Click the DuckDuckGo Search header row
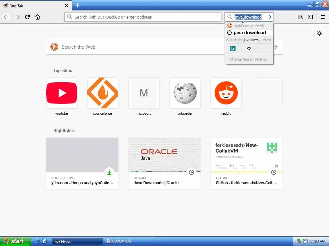The height and width of the screenshot is (246, 329). tap(249, 26)
